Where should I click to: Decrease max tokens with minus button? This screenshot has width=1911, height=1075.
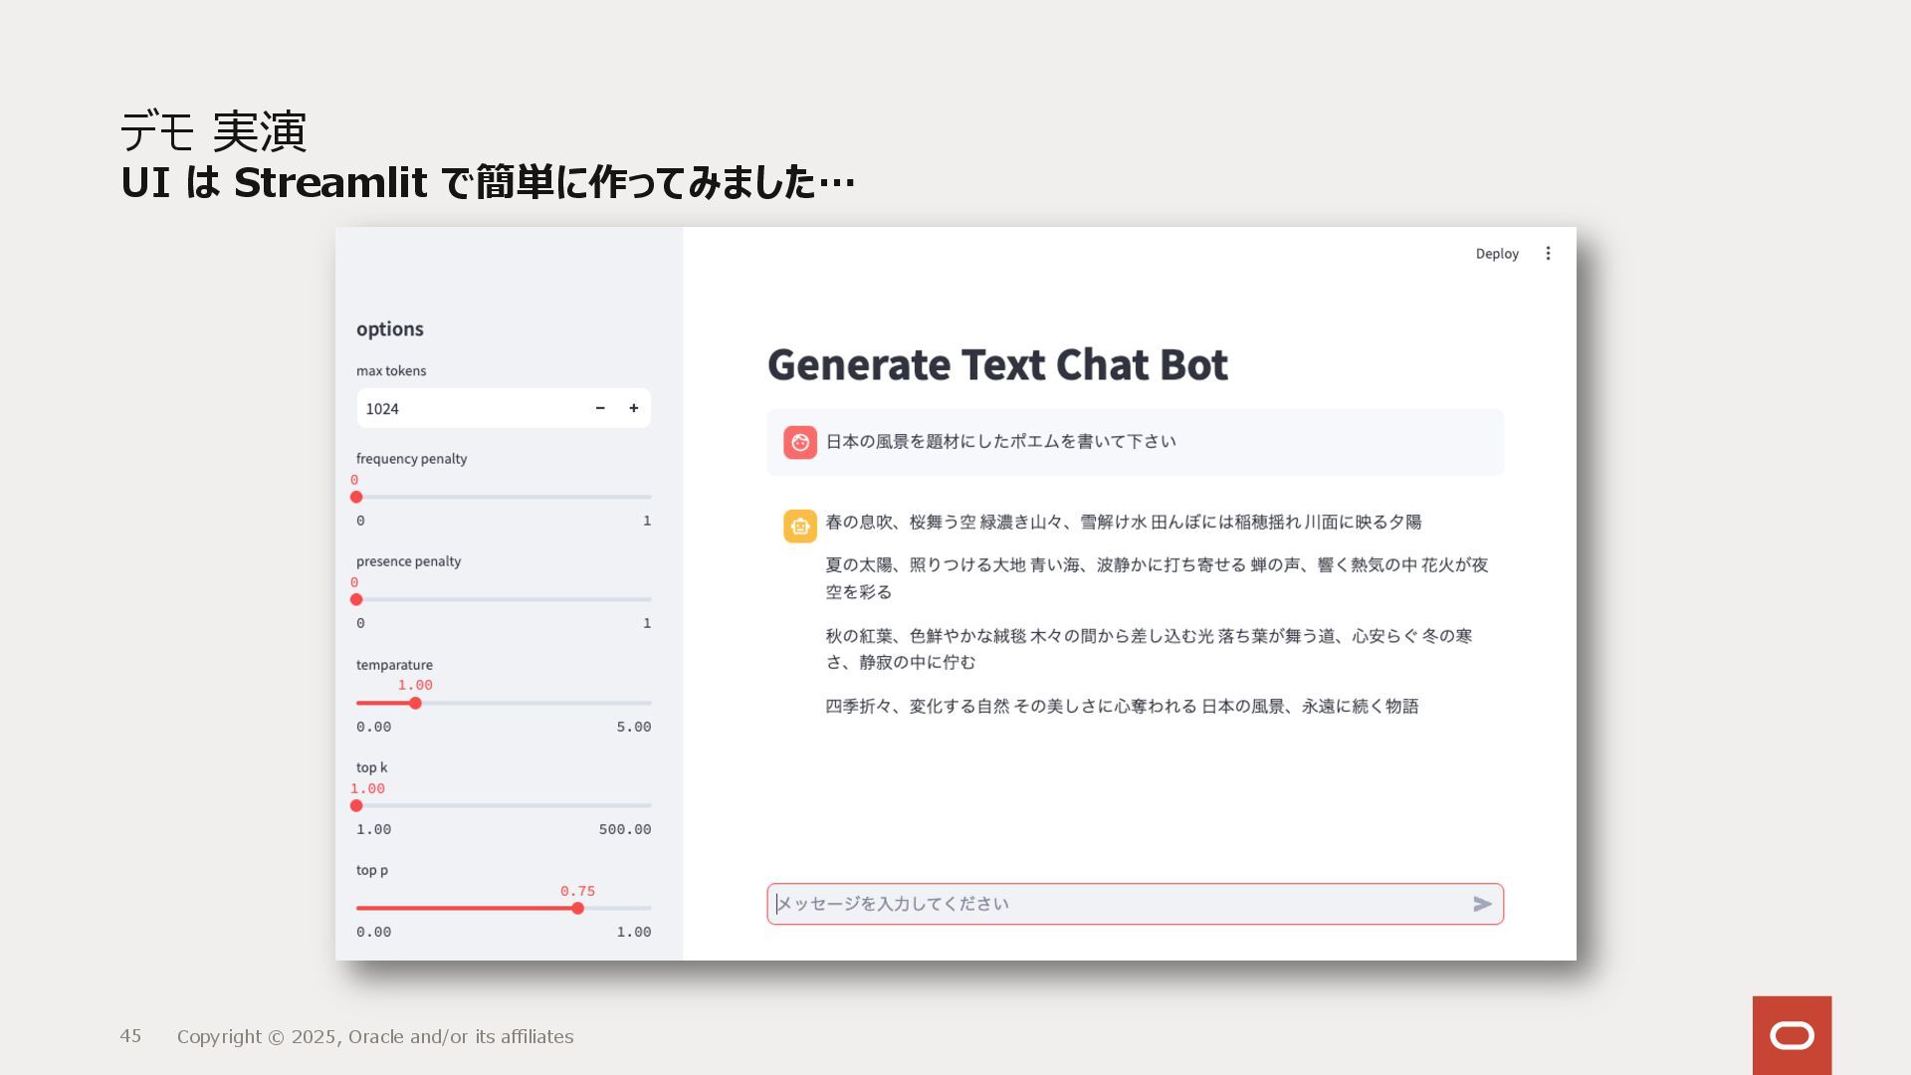[x=600, y=408]
